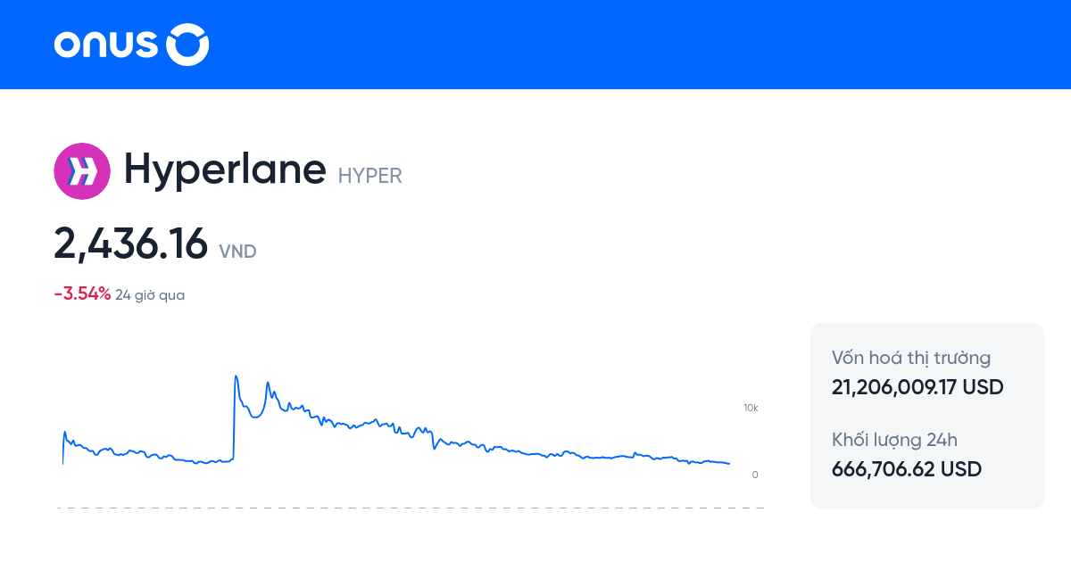
Task: Select the Khối lượng 24h label
Action: pyautogui.click(x=893, y=440)
